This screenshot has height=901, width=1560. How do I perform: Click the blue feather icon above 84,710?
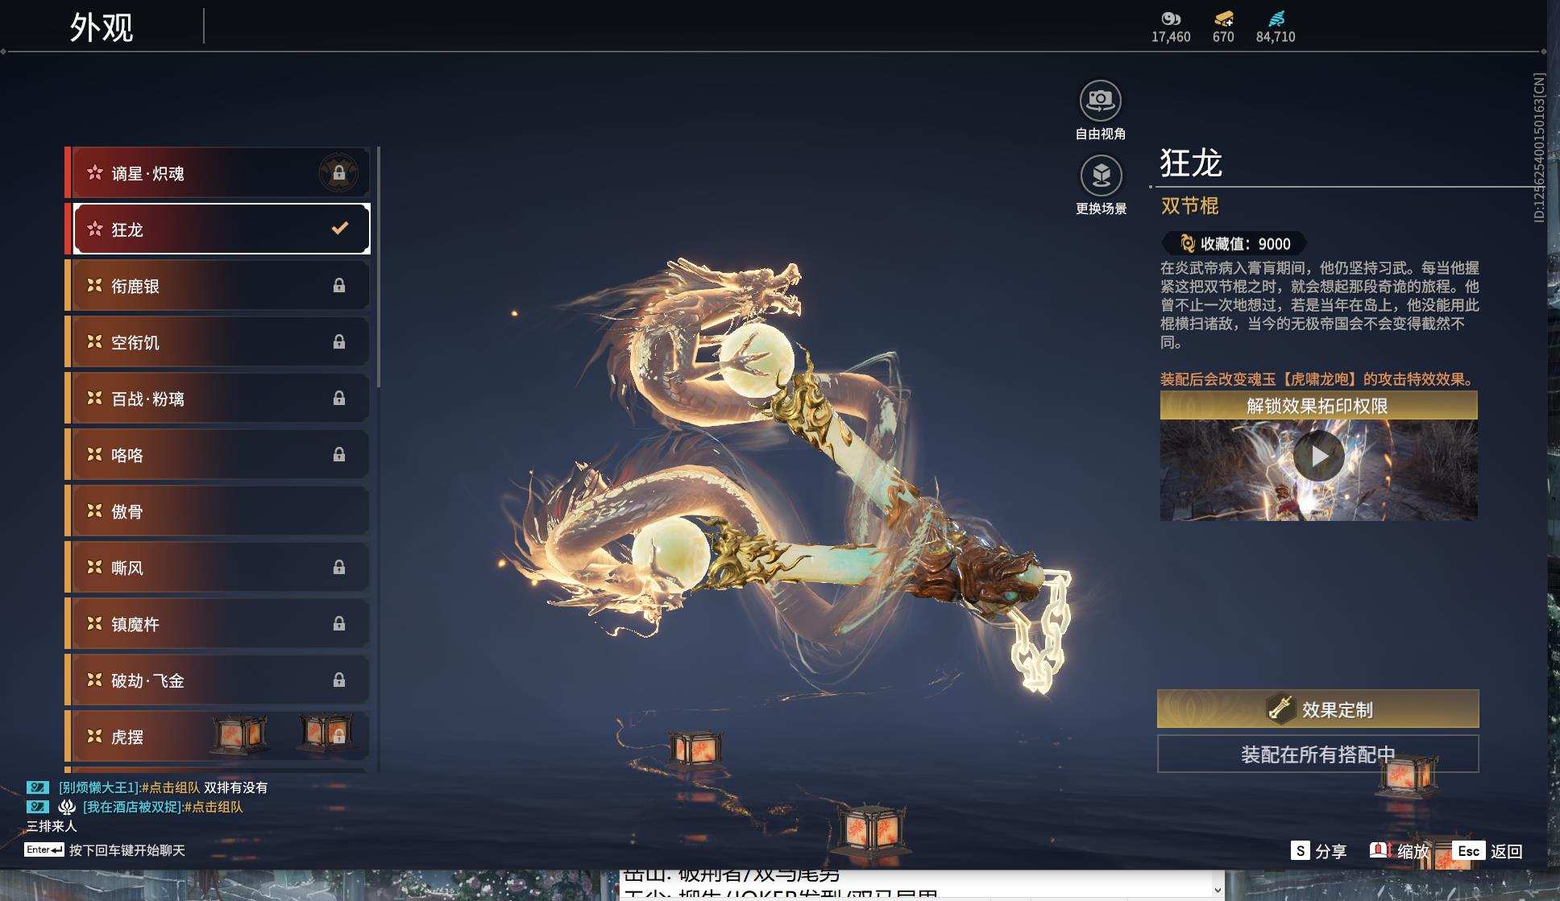1276,19
